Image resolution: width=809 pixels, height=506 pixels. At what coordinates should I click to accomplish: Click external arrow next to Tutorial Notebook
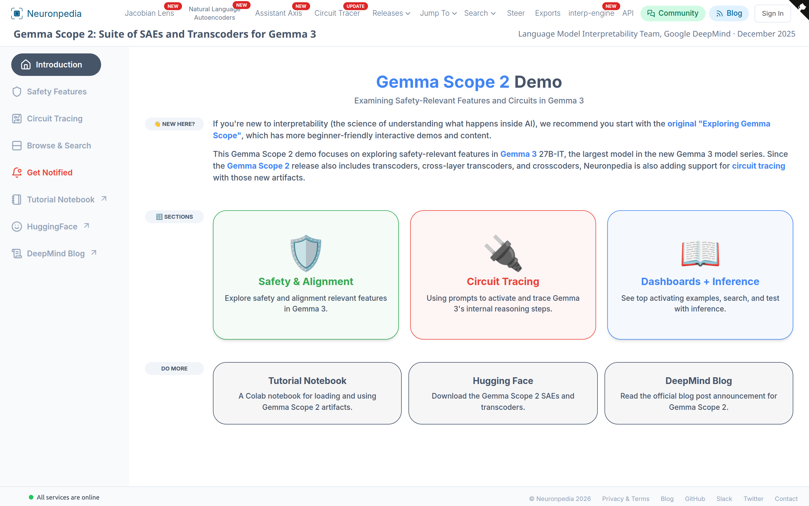(104, 199)
